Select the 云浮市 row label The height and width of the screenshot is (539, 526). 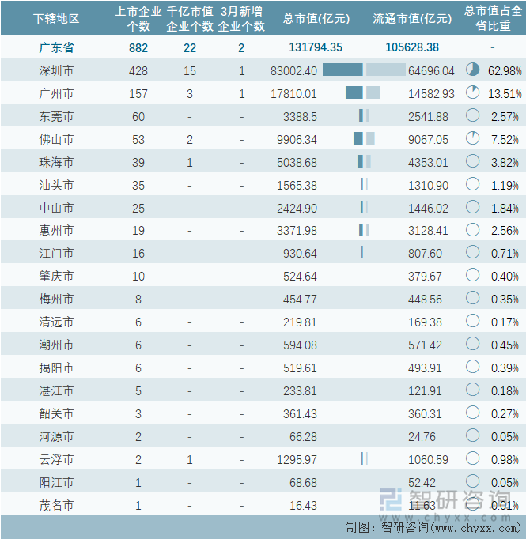pyautogui.click(x=56, y=460)
